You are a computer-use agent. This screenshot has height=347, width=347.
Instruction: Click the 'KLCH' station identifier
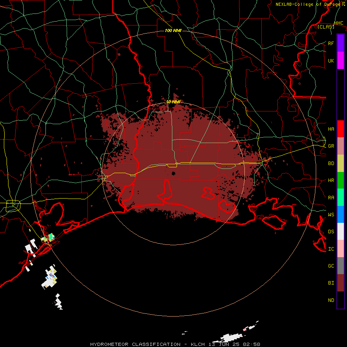(x=197, y=344)
